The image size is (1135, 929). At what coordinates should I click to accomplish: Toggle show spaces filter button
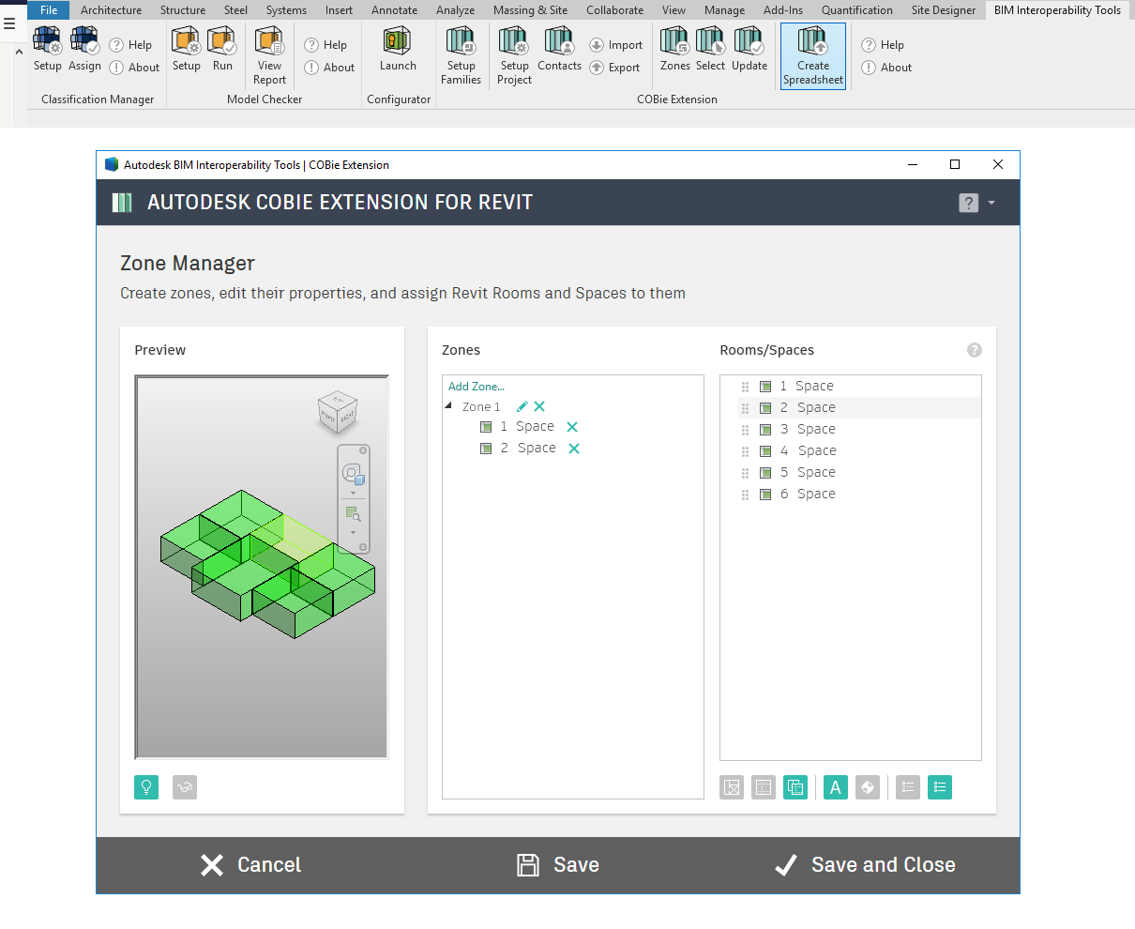coord(764,787)
